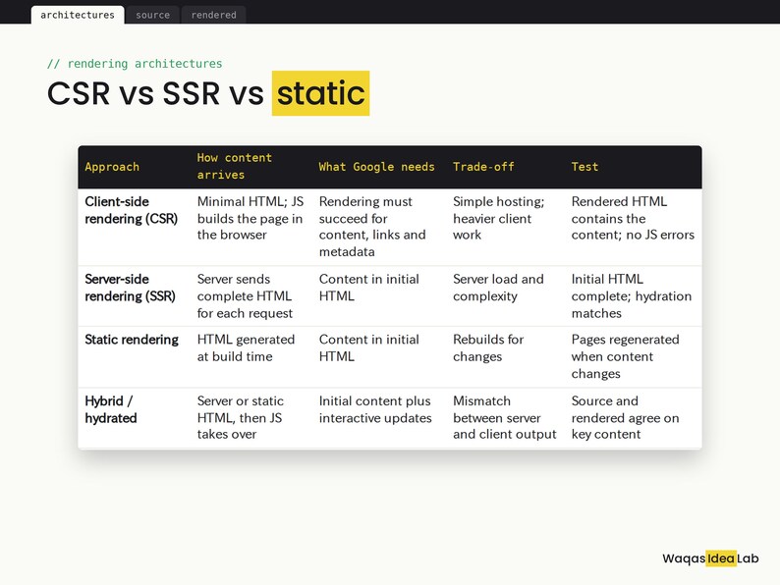Click the 'Client-side rendering (CSR)' row label
Viewport: 780px width, 585px height.
pos(132,210)
